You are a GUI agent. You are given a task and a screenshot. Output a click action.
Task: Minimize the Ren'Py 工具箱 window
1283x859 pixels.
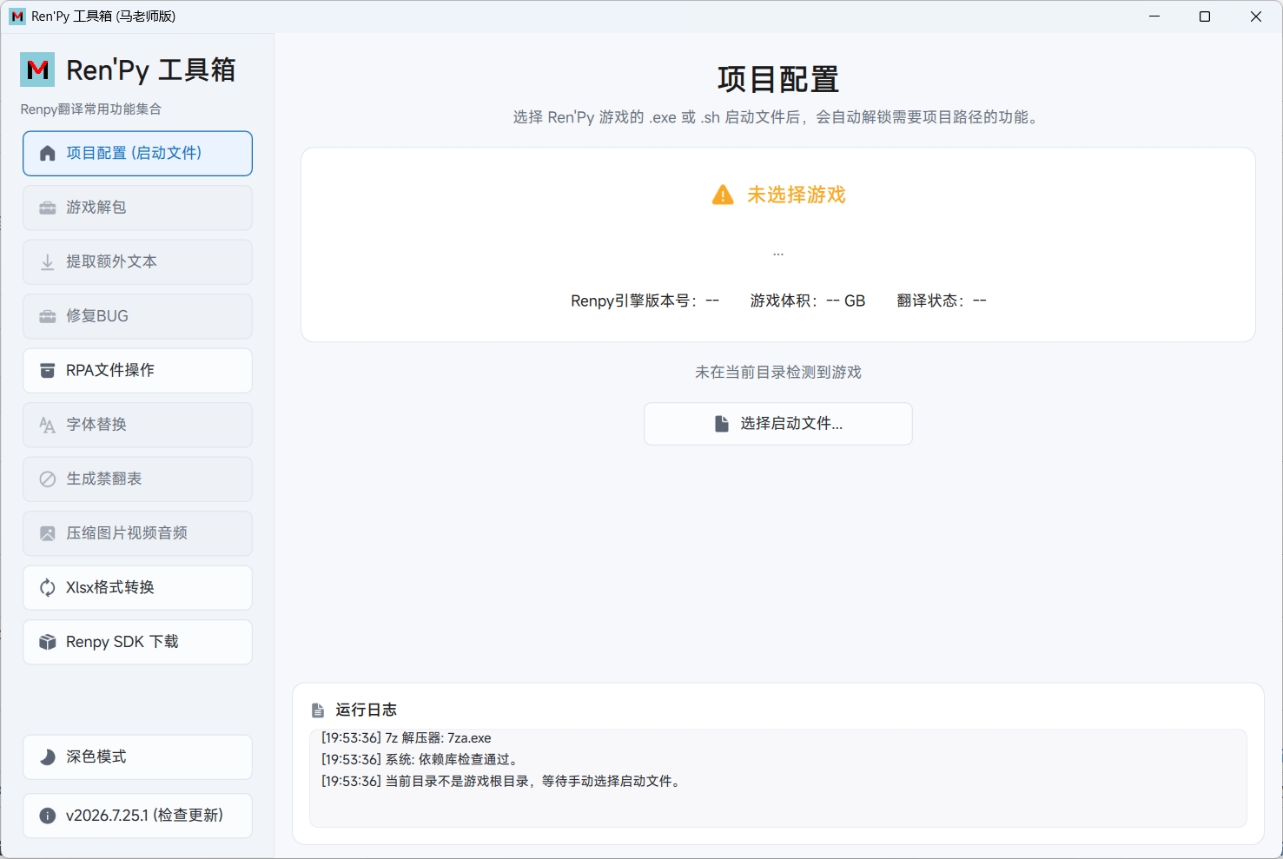[x=1154, y=17]
